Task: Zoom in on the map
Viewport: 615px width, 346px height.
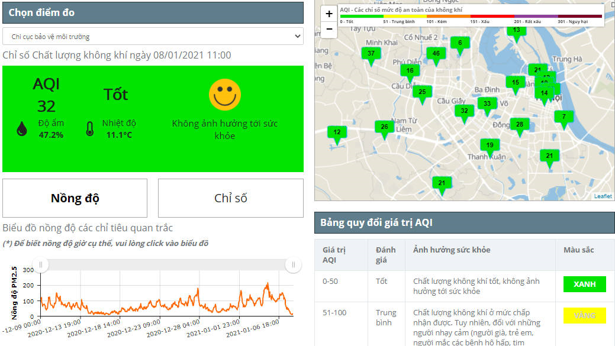Action: [x=329, y=14]
